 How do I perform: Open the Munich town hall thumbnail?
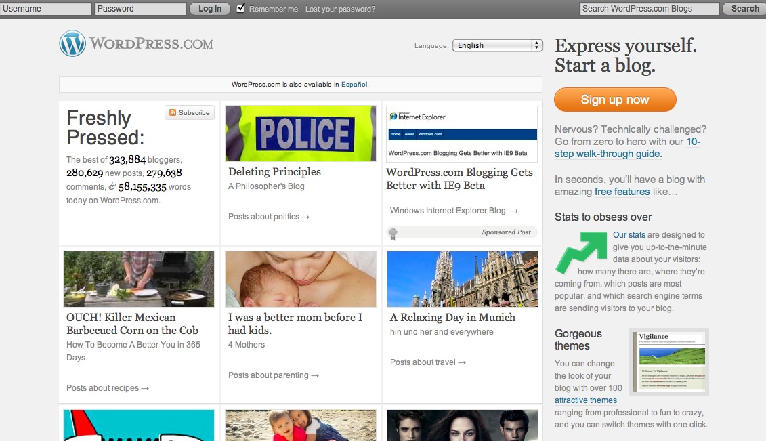coord(462,279)
